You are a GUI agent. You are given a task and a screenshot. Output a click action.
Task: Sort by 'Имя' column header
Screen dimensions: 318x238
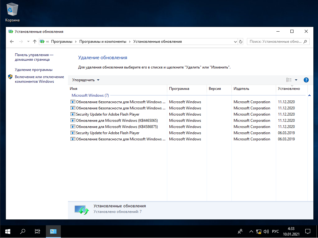point(117,89)
